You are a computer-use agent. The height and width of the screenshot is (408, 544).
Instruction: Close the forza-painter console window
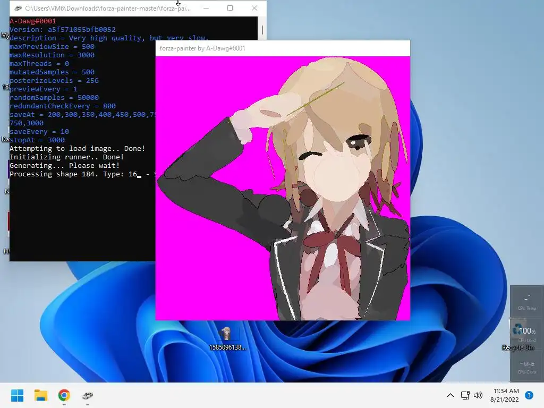click(254, 8)
